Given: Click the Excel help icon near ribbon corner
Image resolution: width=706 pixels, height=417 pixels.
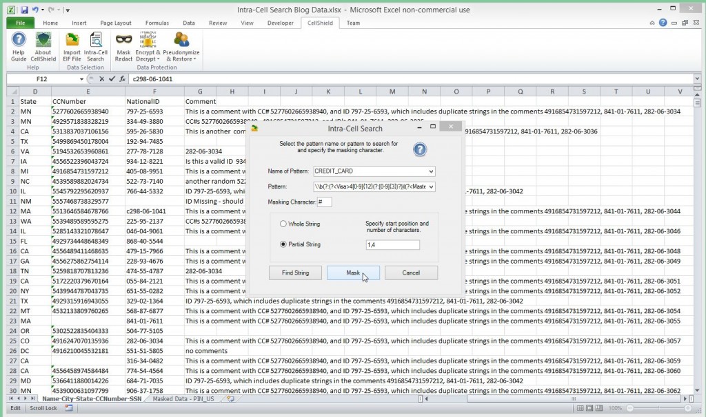Looking at the screenshot, I should 663,23.
